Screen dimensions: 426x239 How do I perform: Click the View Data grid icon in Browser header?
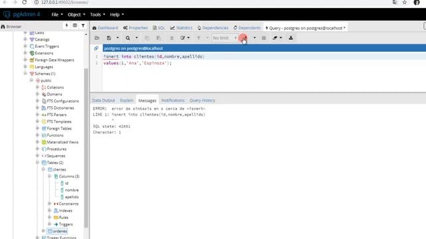[75, 25]
